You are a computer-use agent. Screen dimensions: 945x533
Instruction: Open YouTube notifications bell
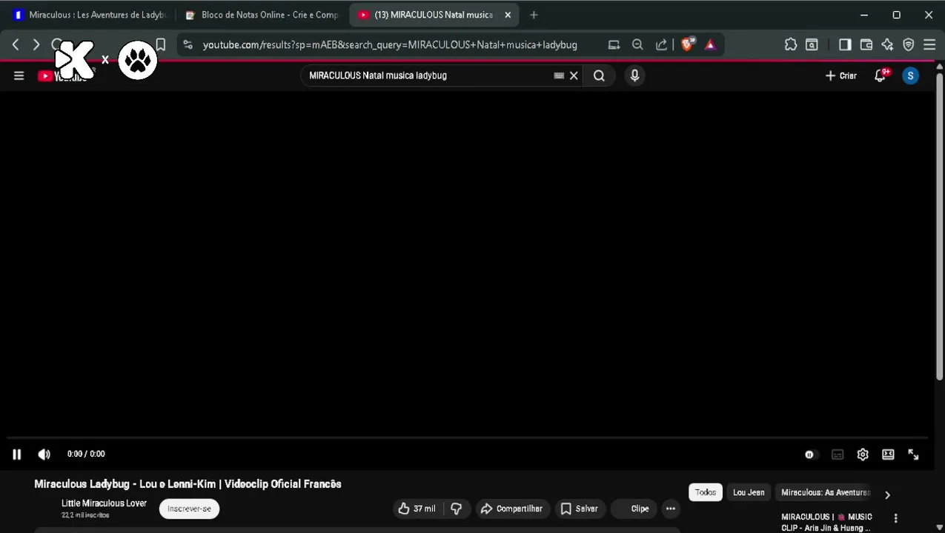pyautogui.click(x=881, y=76)
